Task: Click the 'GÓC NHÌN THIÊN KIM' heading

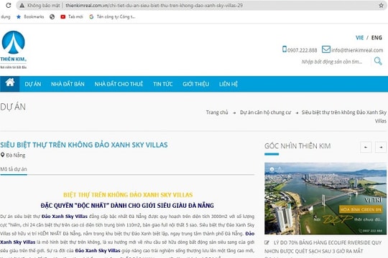Action: coord(297,146)
